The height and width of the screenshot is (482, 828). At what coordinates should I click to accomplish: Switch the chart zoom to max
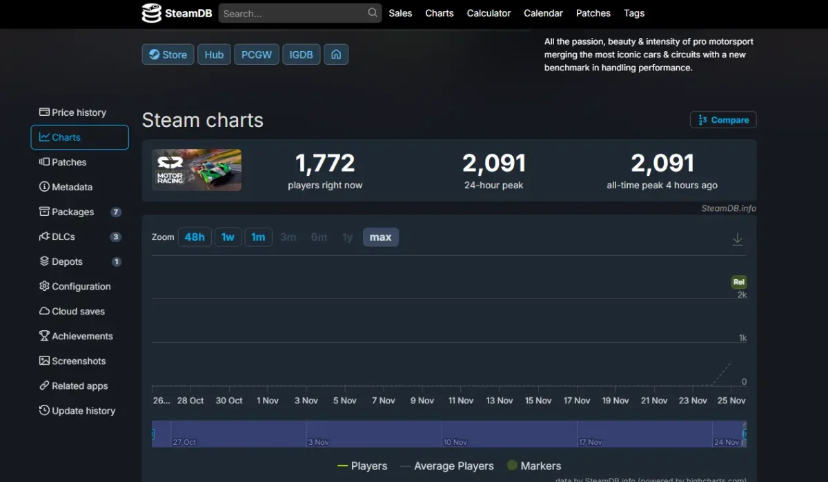(x=380, y=237)
